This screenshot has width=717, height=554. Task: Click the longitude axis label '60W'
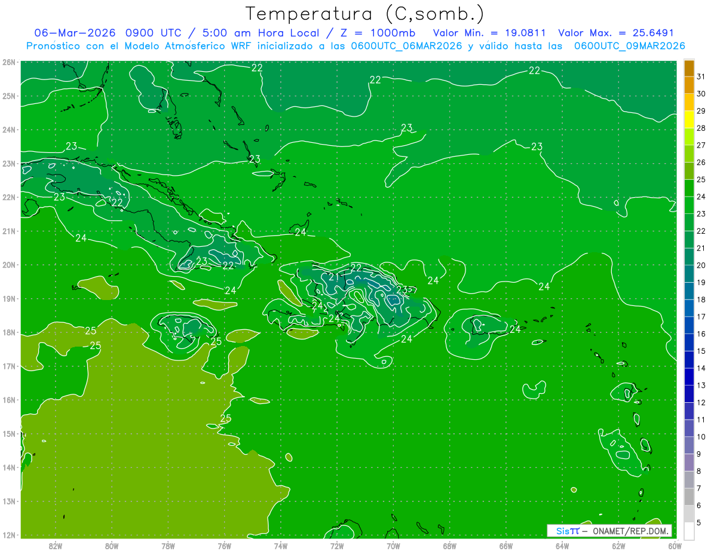tap(674, 546)
